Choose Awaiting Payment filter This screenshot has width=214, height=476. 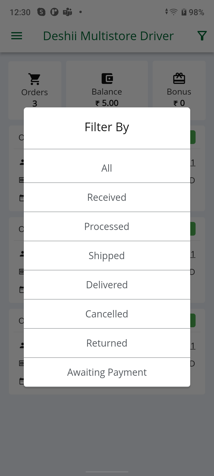pyautogui.click(x=107, y=372)
